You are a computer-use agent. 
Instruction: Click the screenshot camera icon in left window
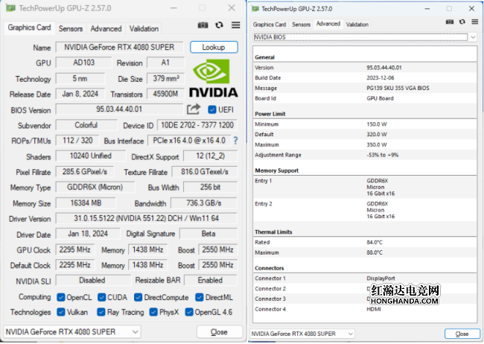[202, 25]
